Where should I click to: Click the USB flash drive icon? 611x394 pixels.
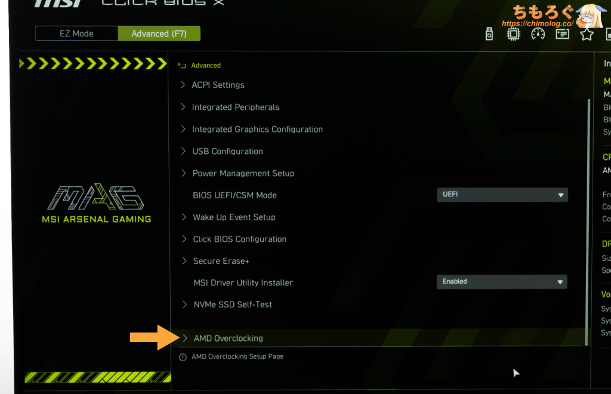489,34
